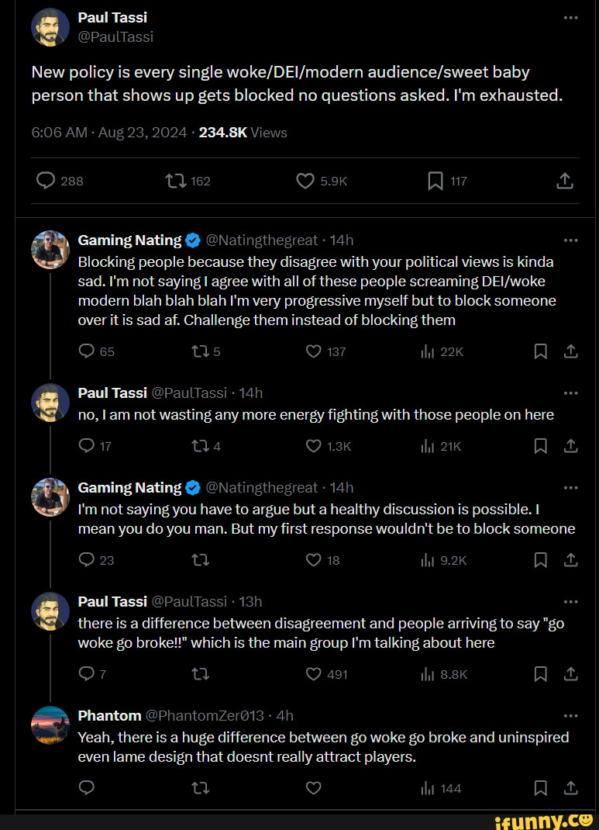Like the reply with 1.3K likes

coord(313,446)
